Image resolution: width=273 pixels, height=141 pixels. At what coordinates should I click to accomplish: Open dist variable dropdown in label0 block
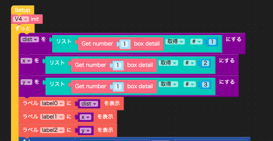pyautogui.click(x=89, y=104)
